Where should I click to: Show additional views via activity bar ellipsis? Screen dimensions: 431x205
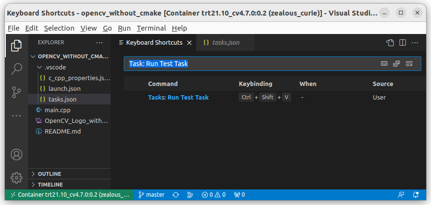[x=16, y=116]
